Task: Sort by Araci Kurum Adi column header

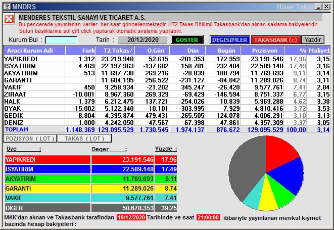Action: point(34,51)
